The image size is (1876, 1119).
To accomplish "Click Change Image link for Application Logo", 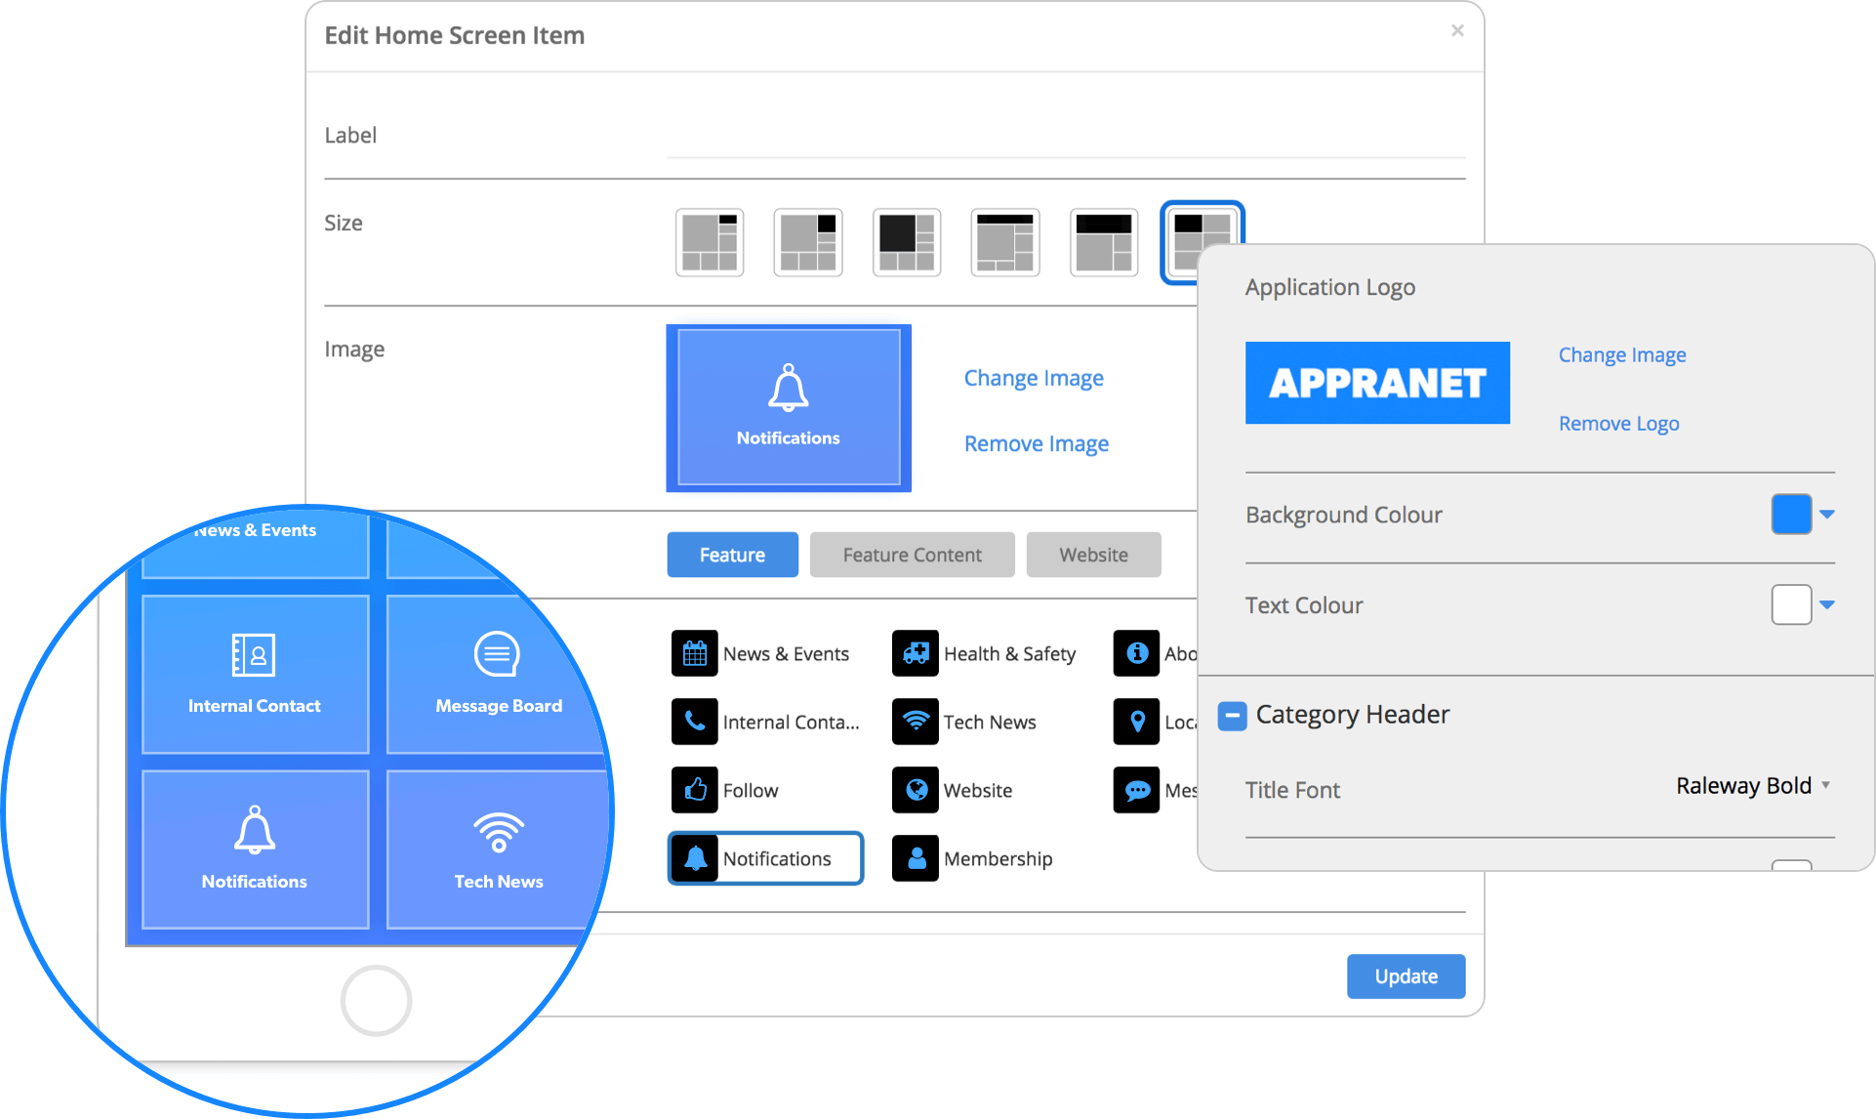I will [x=1622, y=354].
